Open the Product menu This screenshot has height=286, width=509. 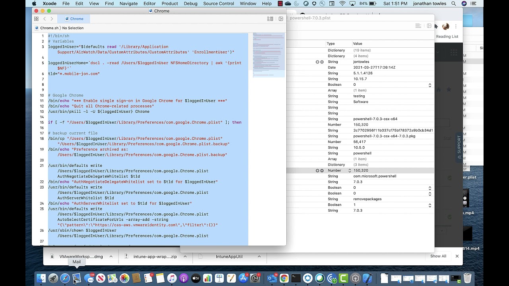click(x=170, y=4)
